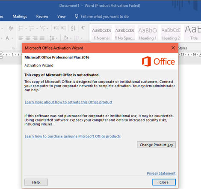This screenshot has width=201, height=189.
Task: Open borders dropdown arrow
Action: tap(82, 38)
